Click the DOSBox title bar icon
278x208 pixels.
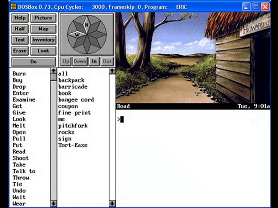pos(14,7)
